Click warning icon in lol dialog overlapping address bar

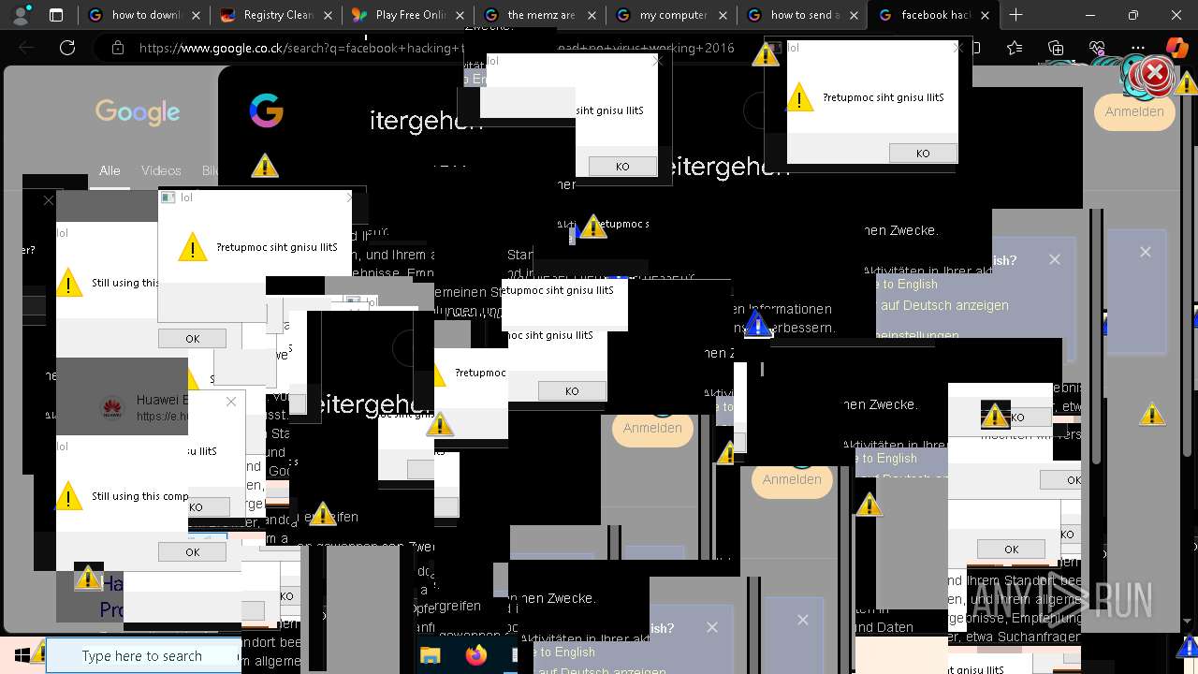click(x=800, y=97)
